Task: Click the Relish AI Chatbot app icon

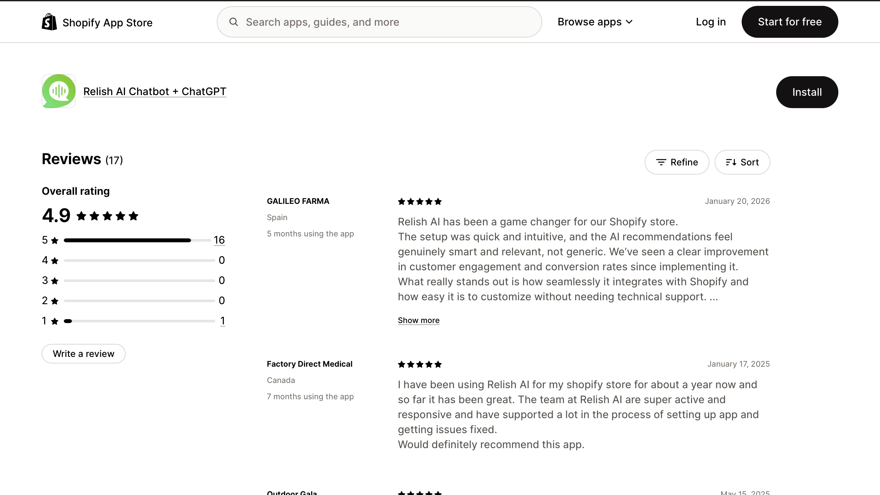Action: [58, 91]
